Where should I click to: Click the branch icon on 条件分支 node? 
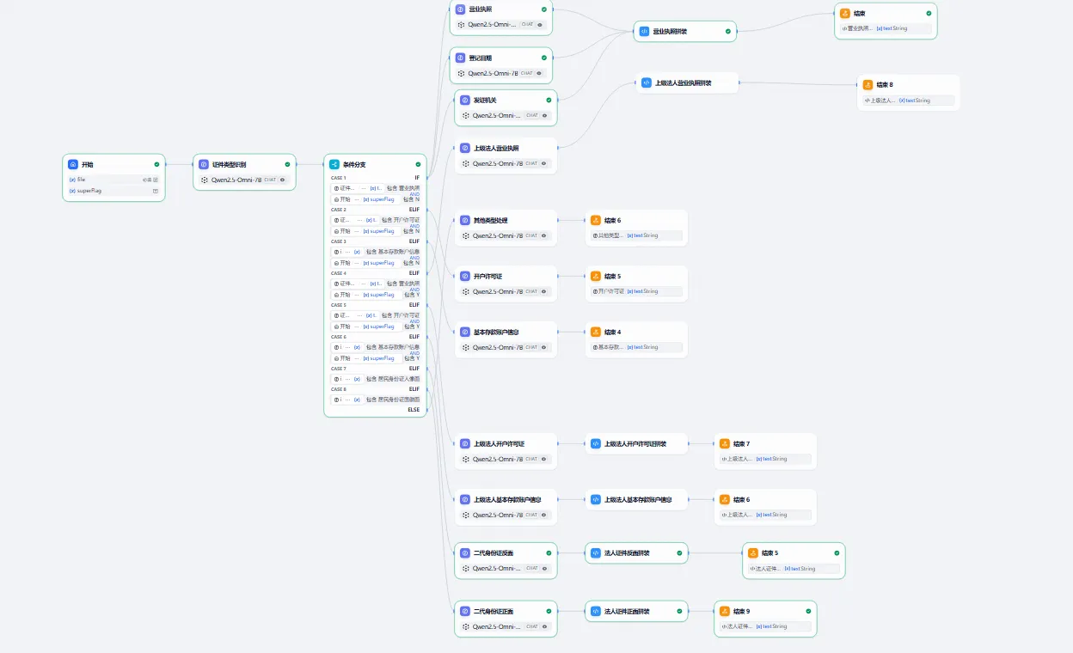[334, 164]
